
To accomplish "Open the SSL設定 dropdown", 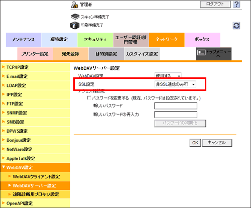I will click(x=175, y=84).
